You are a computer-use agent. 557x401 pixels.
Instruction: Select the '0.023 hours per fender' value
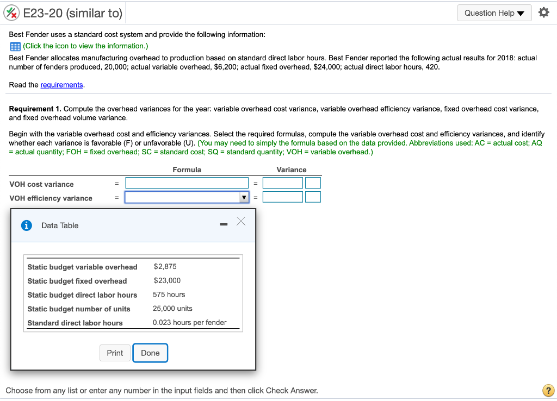(190, 323)
